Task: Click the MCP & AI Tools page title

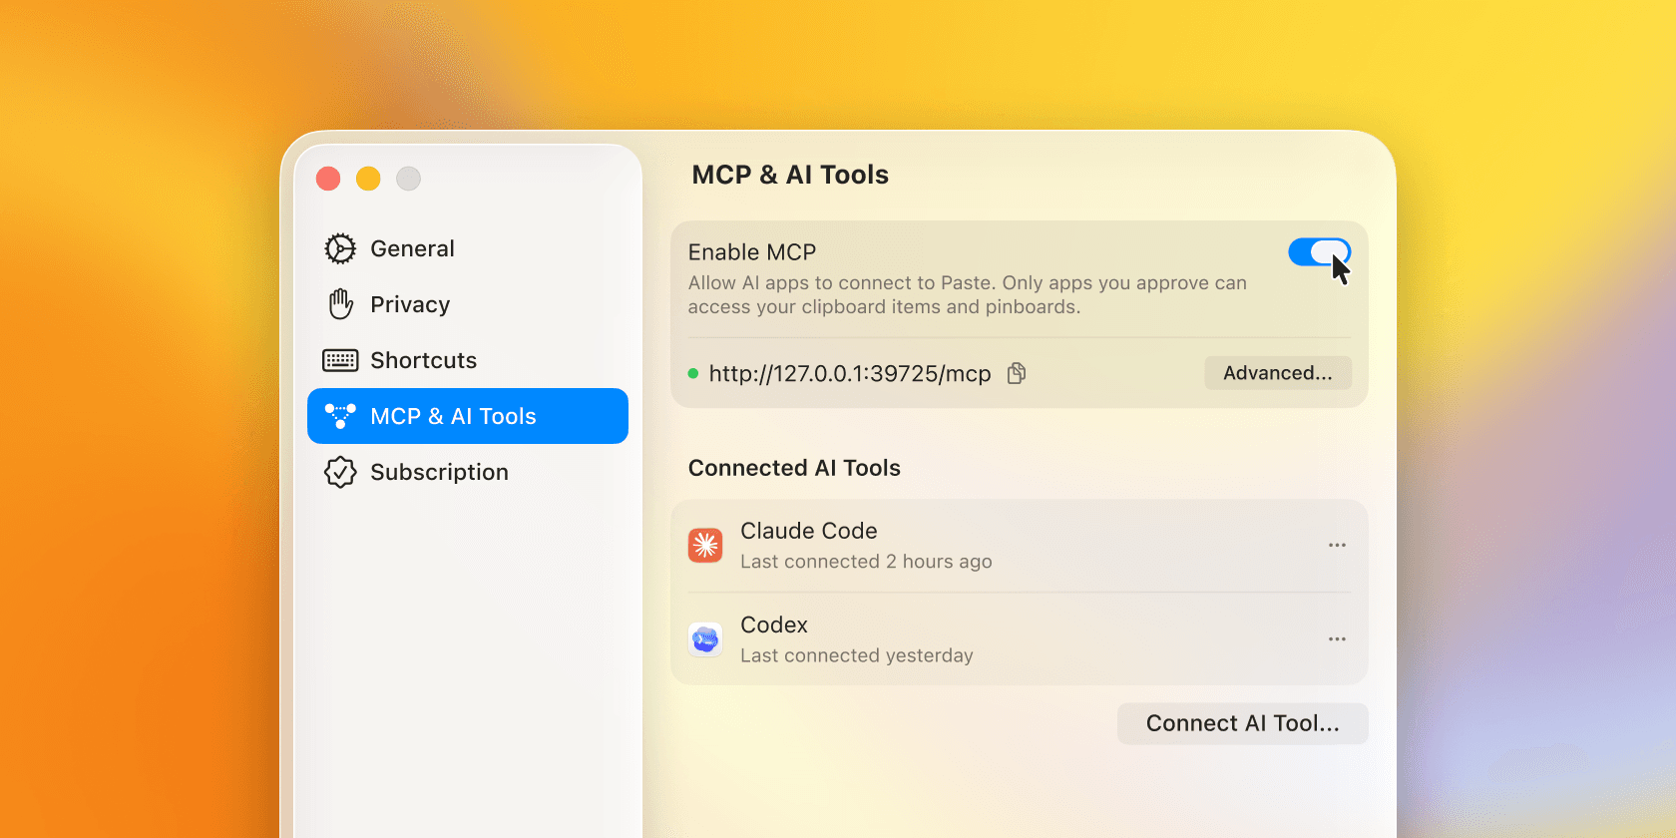Action: coord(790,175)
